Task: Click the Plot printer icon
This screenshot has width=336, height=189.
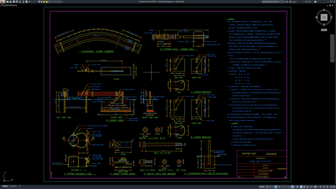Action: tap(27, 2)
